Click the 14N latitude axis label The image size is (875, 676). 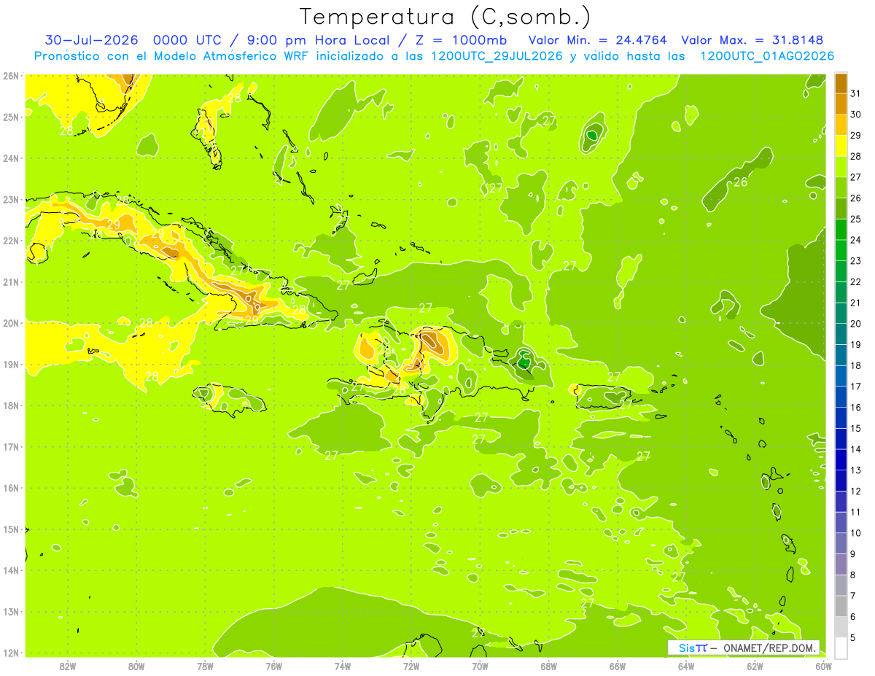[x=10, y=570]
